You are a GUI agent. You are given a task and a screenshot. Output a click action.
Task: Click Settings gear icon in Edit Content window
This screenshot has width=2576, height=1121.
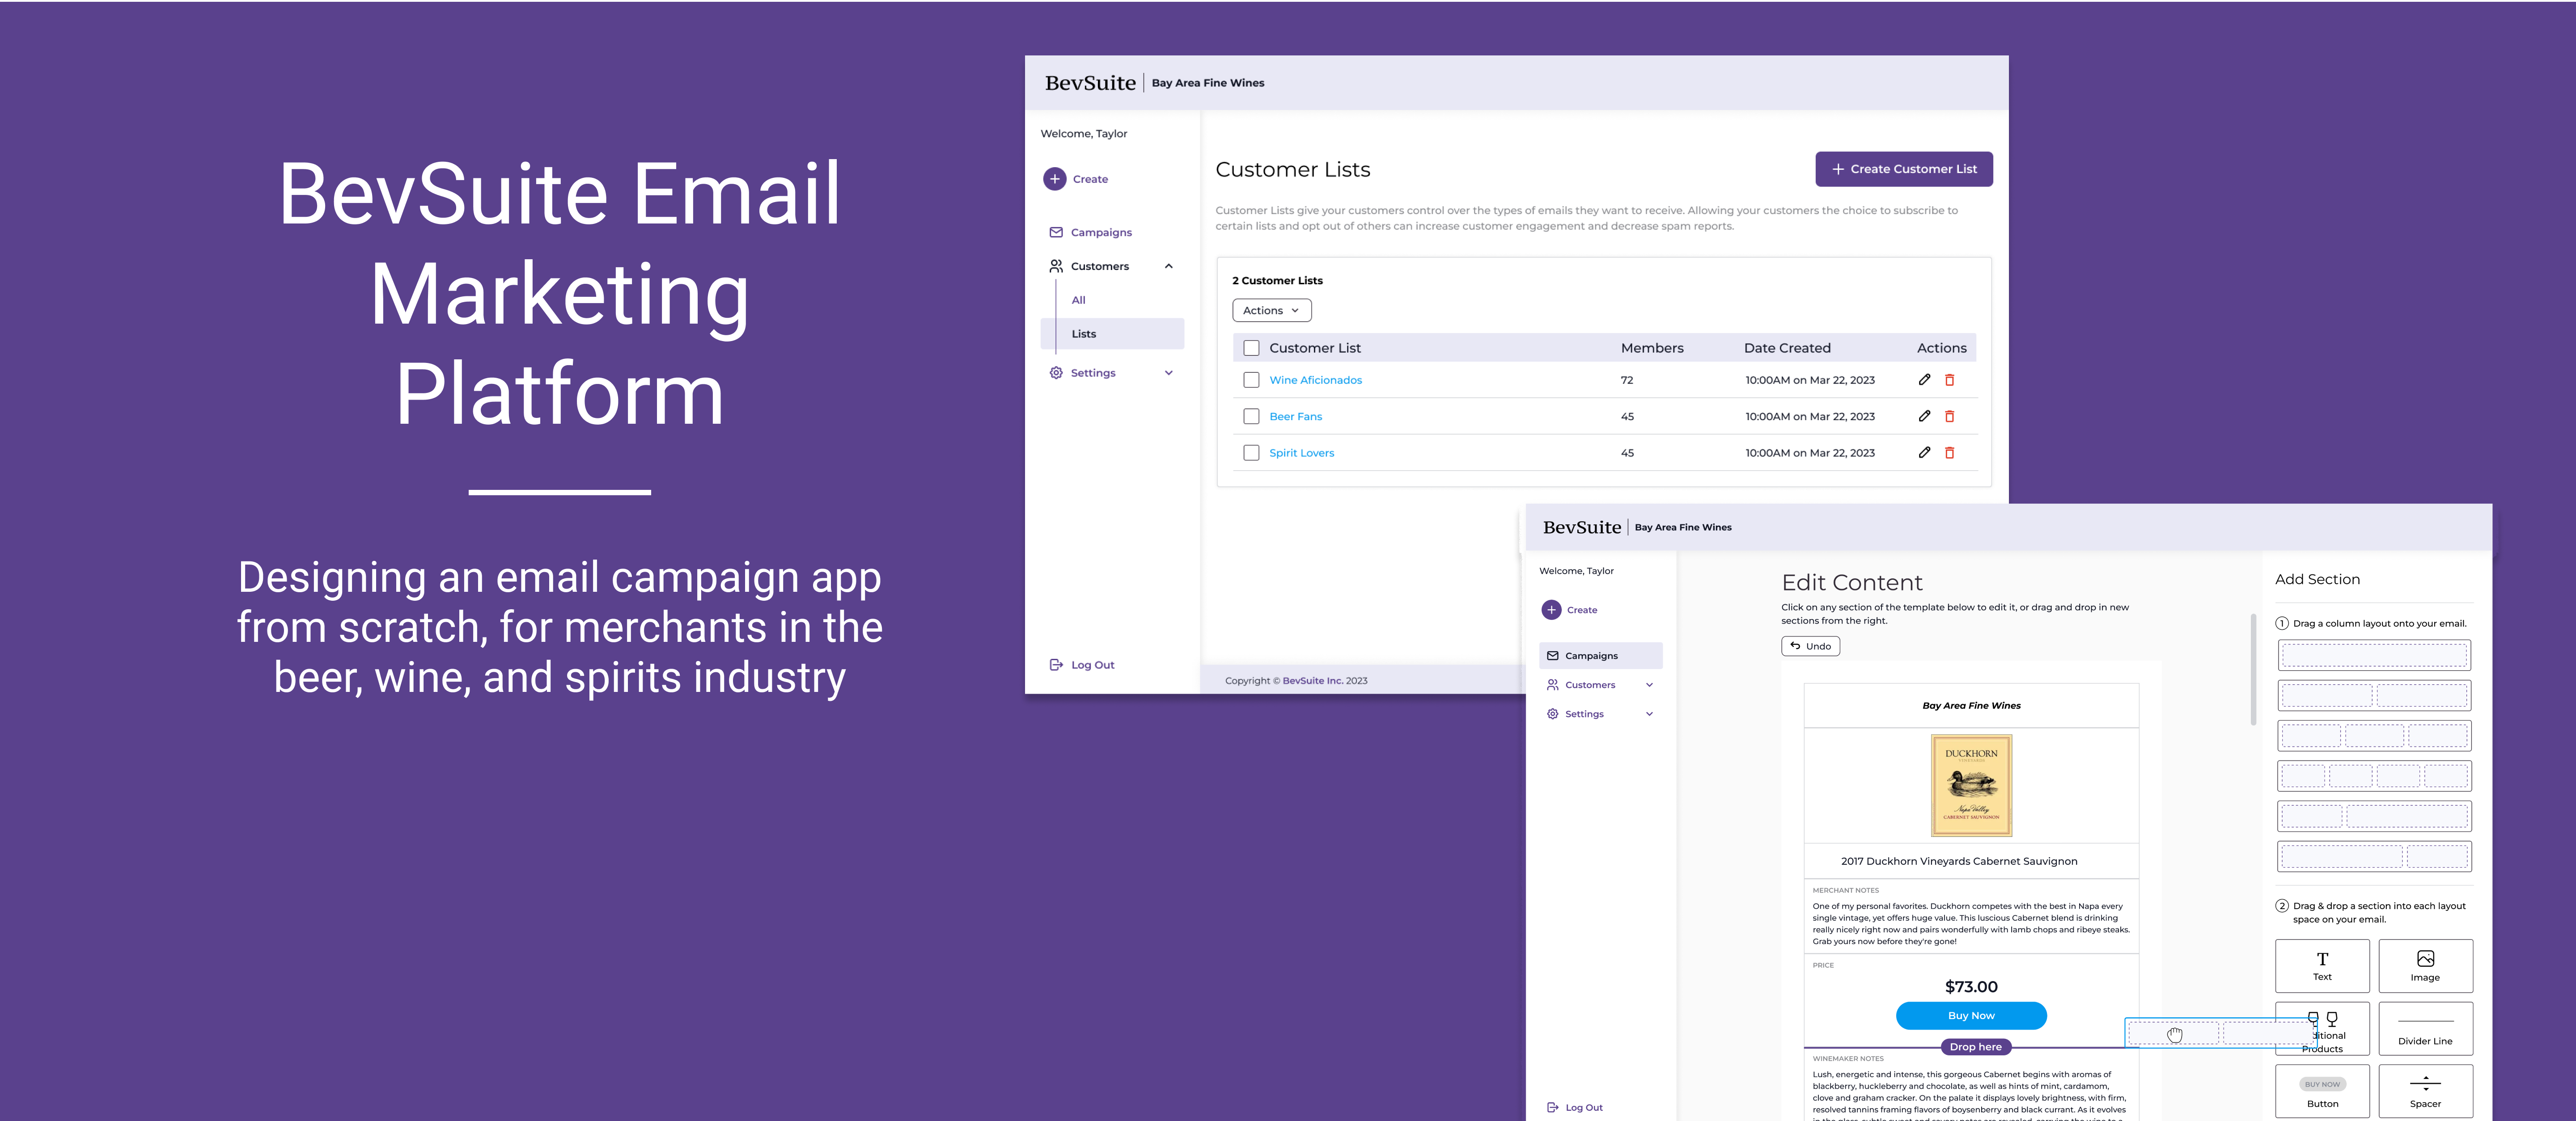tap(1552, 713)
